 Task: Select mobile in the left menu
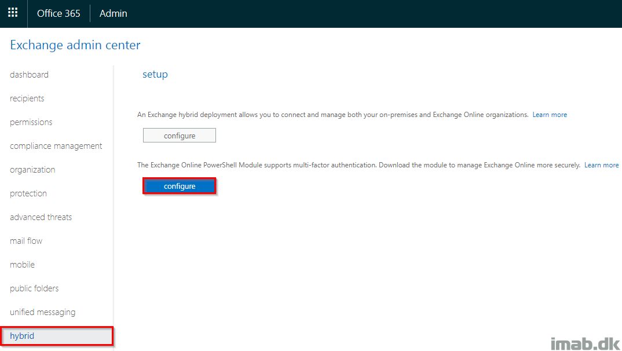point(22,265)
